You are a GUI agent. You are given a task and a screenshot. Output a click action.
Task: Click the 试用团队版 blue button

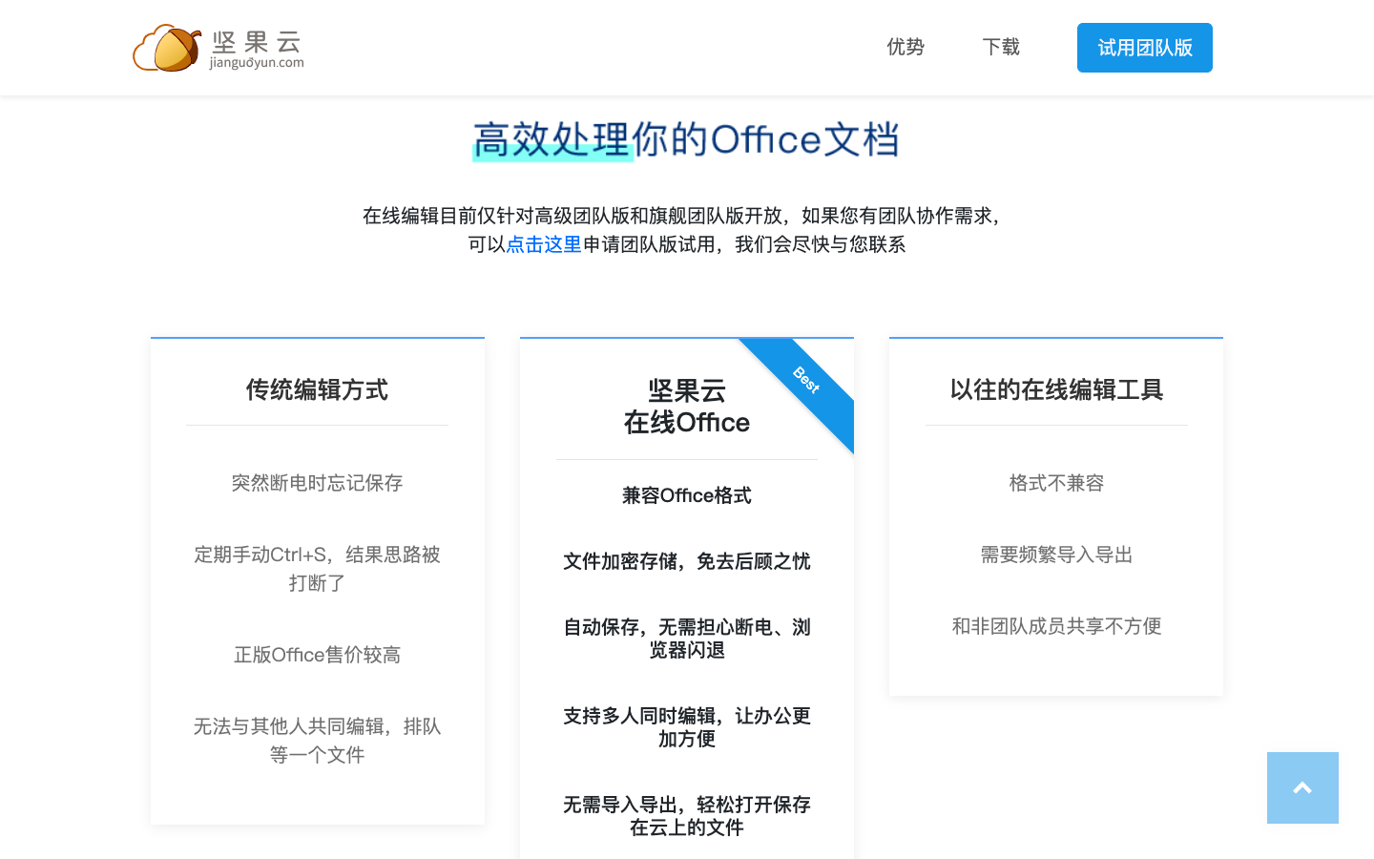point(1144,47)
